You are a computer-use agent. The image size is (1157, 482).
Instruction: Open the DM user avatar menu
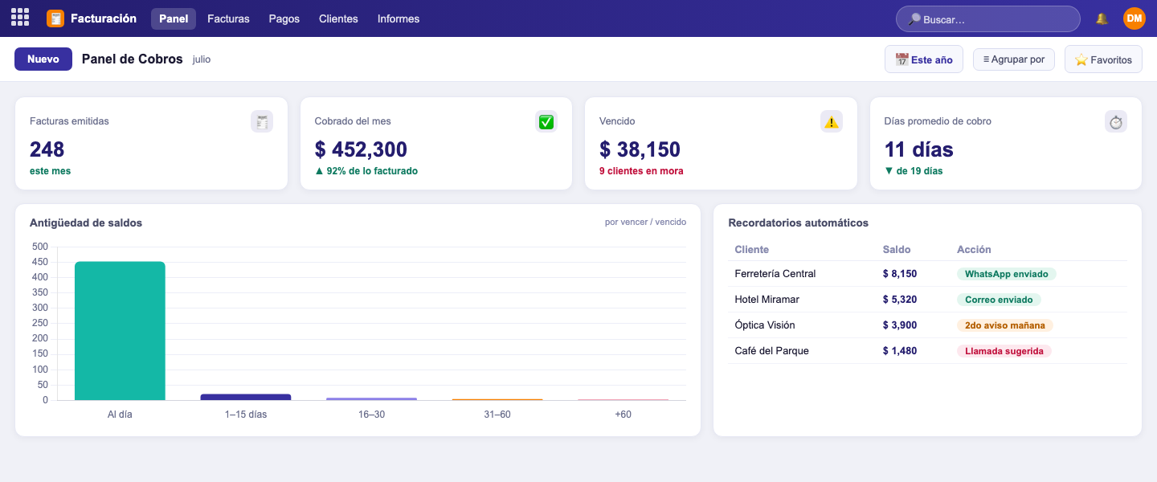[x=1134, y=18]
